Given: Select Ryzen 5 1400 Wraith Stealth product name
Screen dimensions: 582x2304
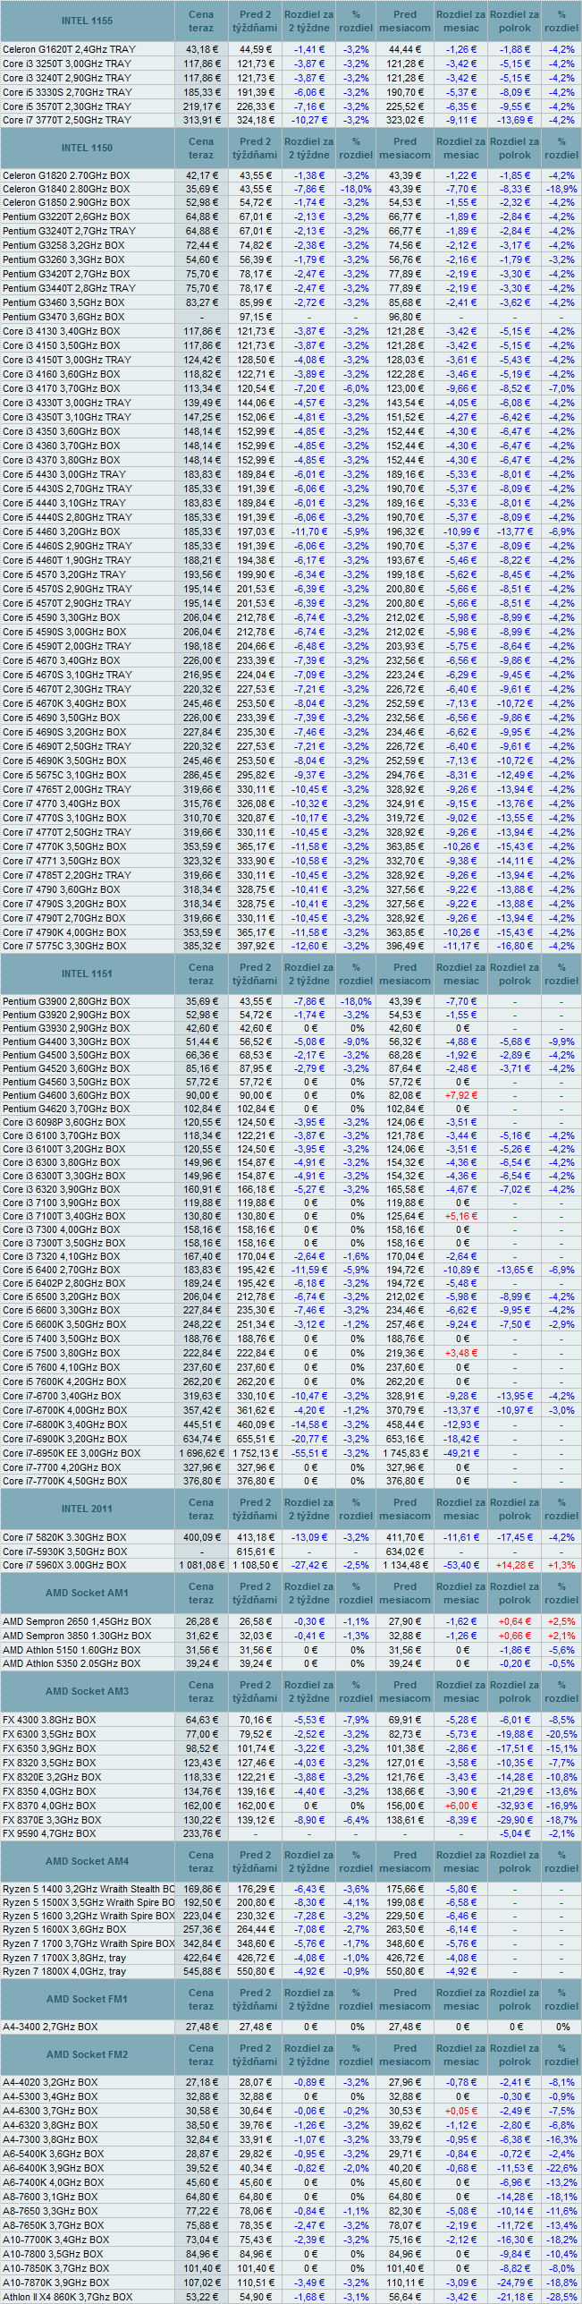Looking at the screenshot, I should 89,1889.
